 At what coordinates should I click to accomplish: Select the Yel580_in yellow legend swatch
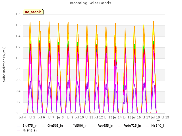click(69, 126)
